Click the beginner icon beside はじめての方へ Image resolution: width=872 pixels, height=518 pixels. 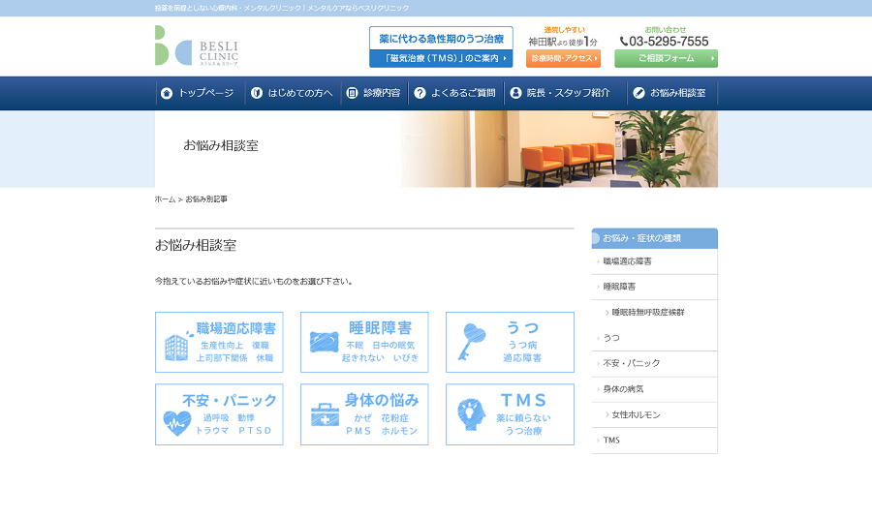[257, 93]
